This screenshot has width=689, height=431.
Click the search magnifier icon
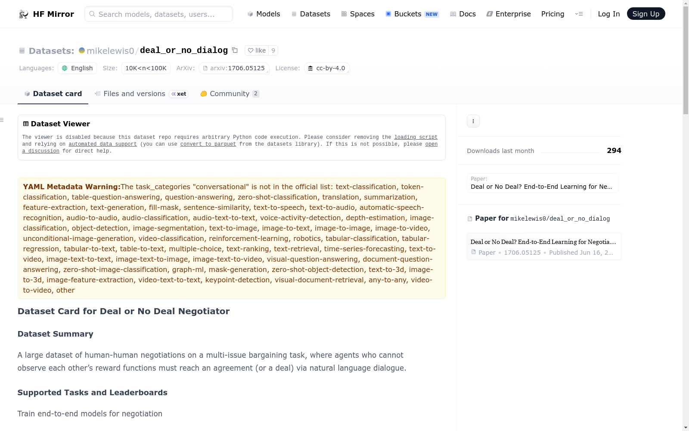click(x=92, y=14)
